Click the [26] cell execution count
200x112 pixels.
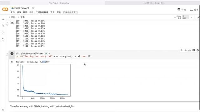click(x=12, y=23)
